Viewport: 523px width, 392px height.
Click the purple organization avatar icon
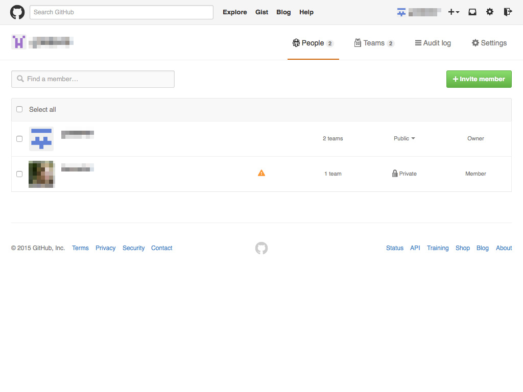(x=19, y=42)
